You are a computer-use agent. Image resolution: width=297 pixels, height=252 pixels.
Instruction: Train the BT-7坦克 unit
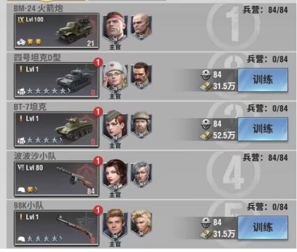click(263, 129)
